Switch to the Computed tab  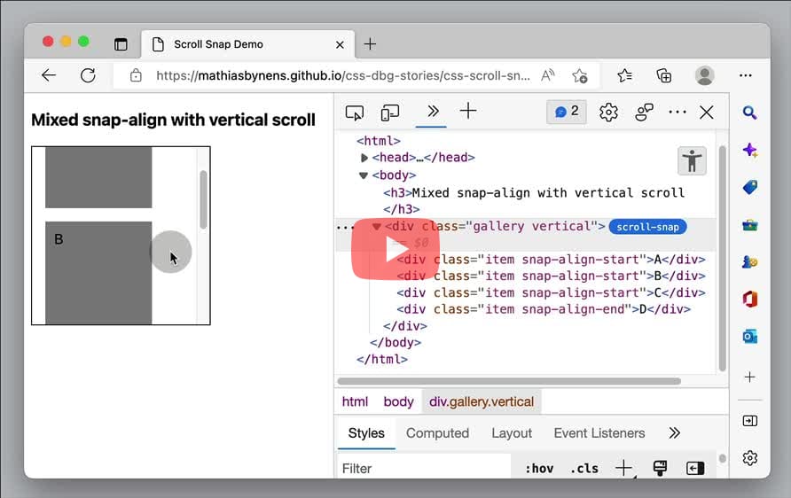pos(437,433)
